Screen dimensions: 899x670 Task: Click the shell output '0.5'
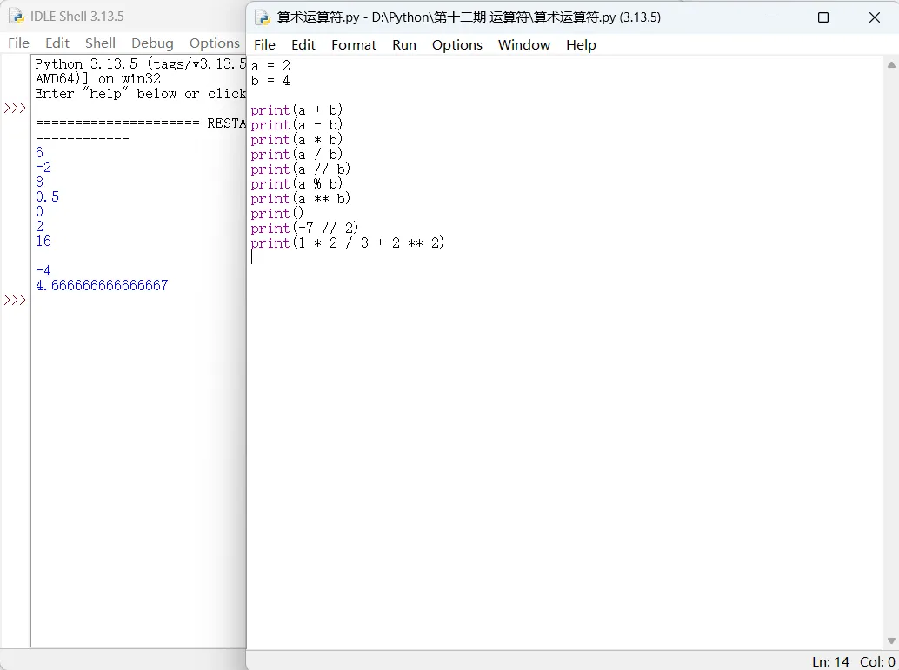(x=47, y=196)
